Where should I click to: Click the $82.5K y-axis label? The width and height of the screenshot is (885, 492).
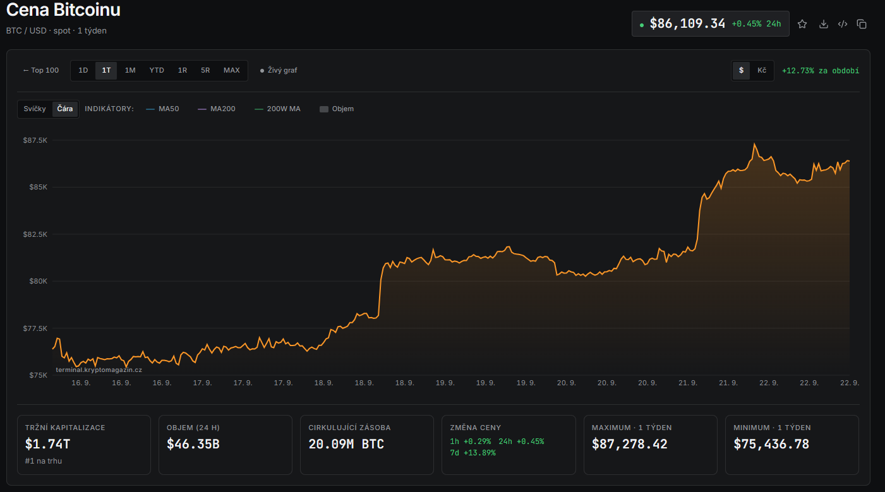(35, 234)
